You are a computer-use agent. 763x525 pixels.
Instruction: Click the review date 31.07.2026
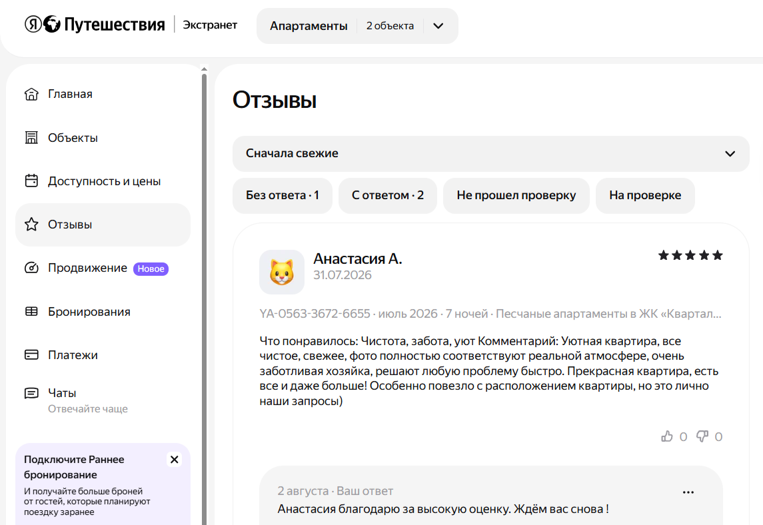click(342, 275)
